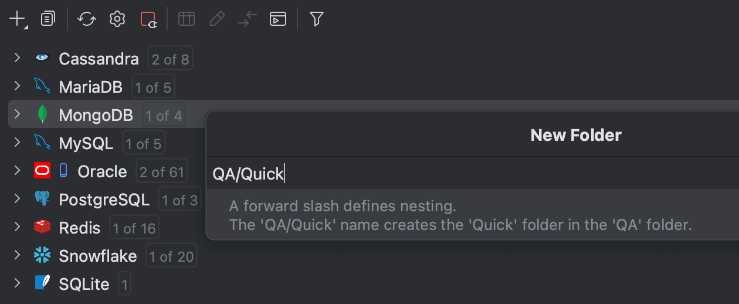The height and width of the screenshot is (304, 739).
Task: Select the MySQL data source
Action: point(86,143)
